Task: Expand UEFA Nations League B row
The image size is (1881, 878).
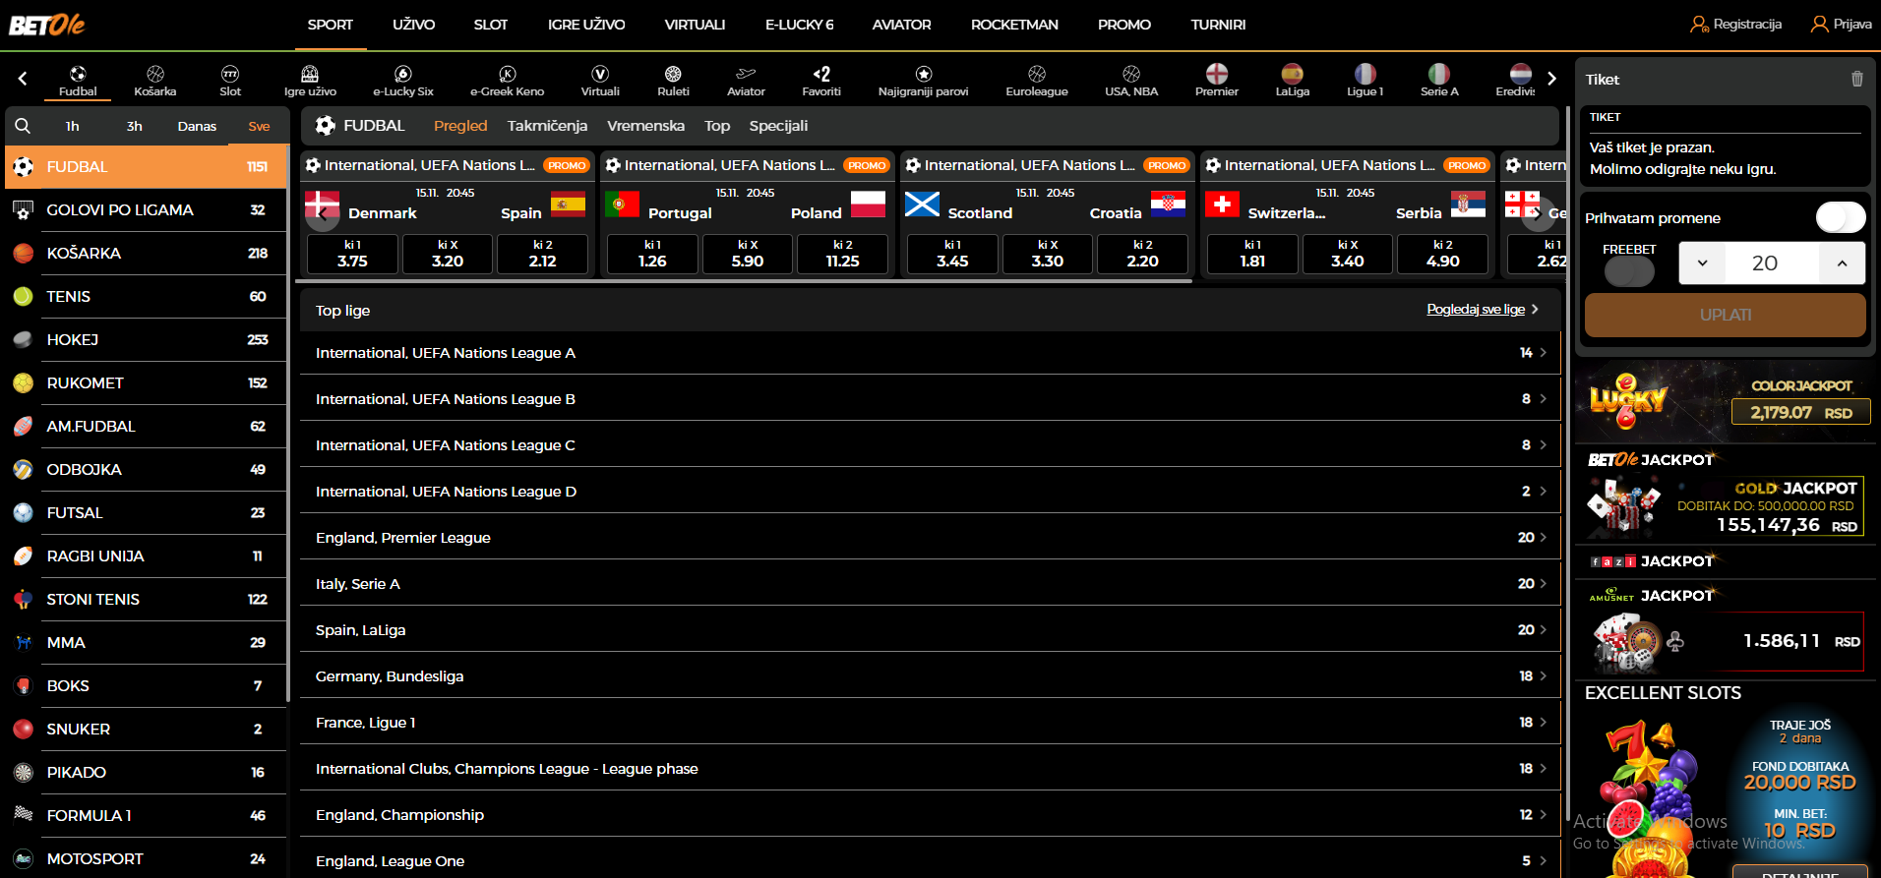Action: [x=930, y=399]
